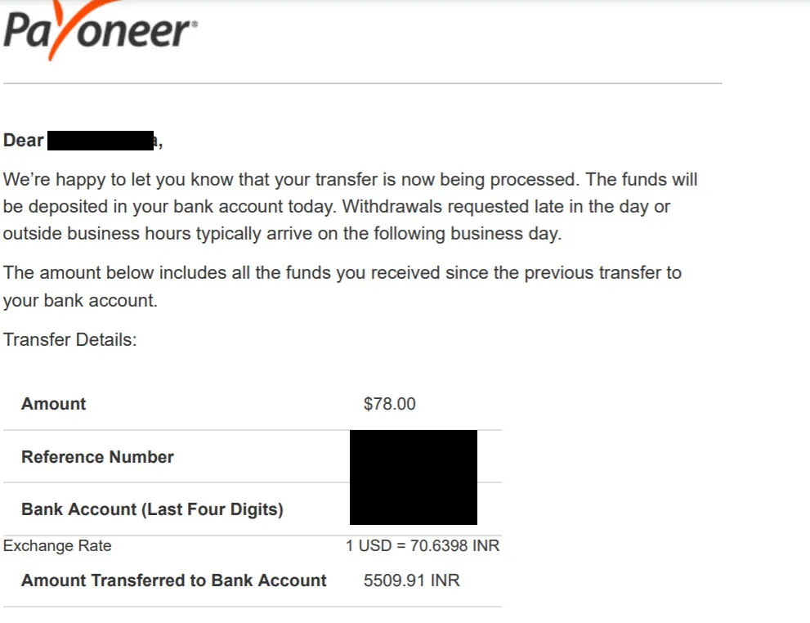Click the orange swoosh in Payoneer logo
Screen dimensions: 810x623
tap(78, 29)
